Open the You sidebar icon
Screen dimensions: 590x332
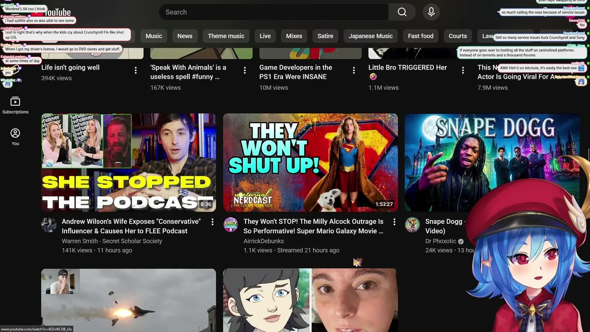[x=15, y=137]
